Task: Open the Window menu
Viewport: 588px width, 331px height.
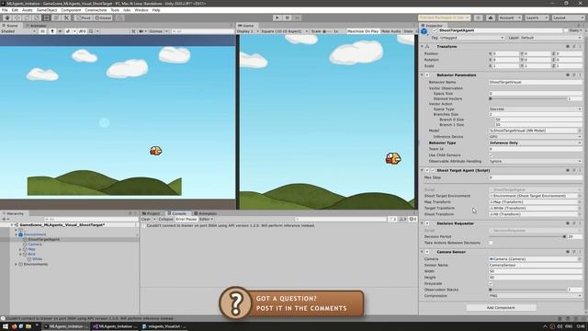Action: point(141,10)
